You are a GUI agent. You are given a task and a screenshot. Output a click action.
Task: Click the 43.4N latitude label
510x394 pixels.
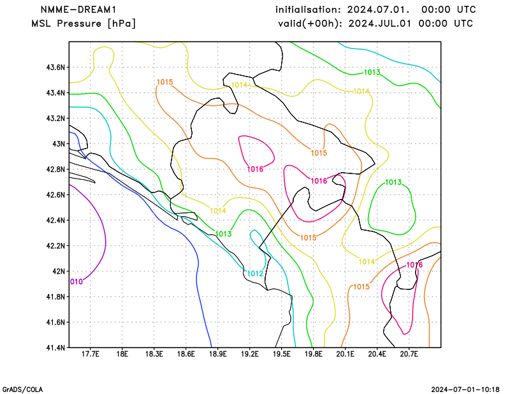tap(55, 93)
